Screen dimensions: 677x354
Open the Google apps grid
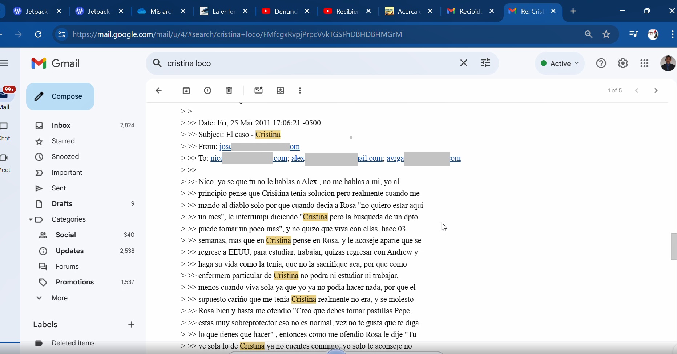[644, 63]
